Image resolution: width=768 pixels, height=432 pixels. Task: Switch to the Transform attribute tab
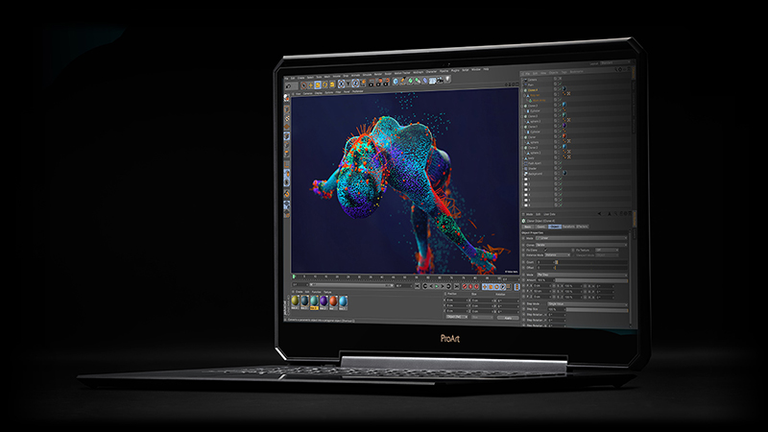point(568,227)
